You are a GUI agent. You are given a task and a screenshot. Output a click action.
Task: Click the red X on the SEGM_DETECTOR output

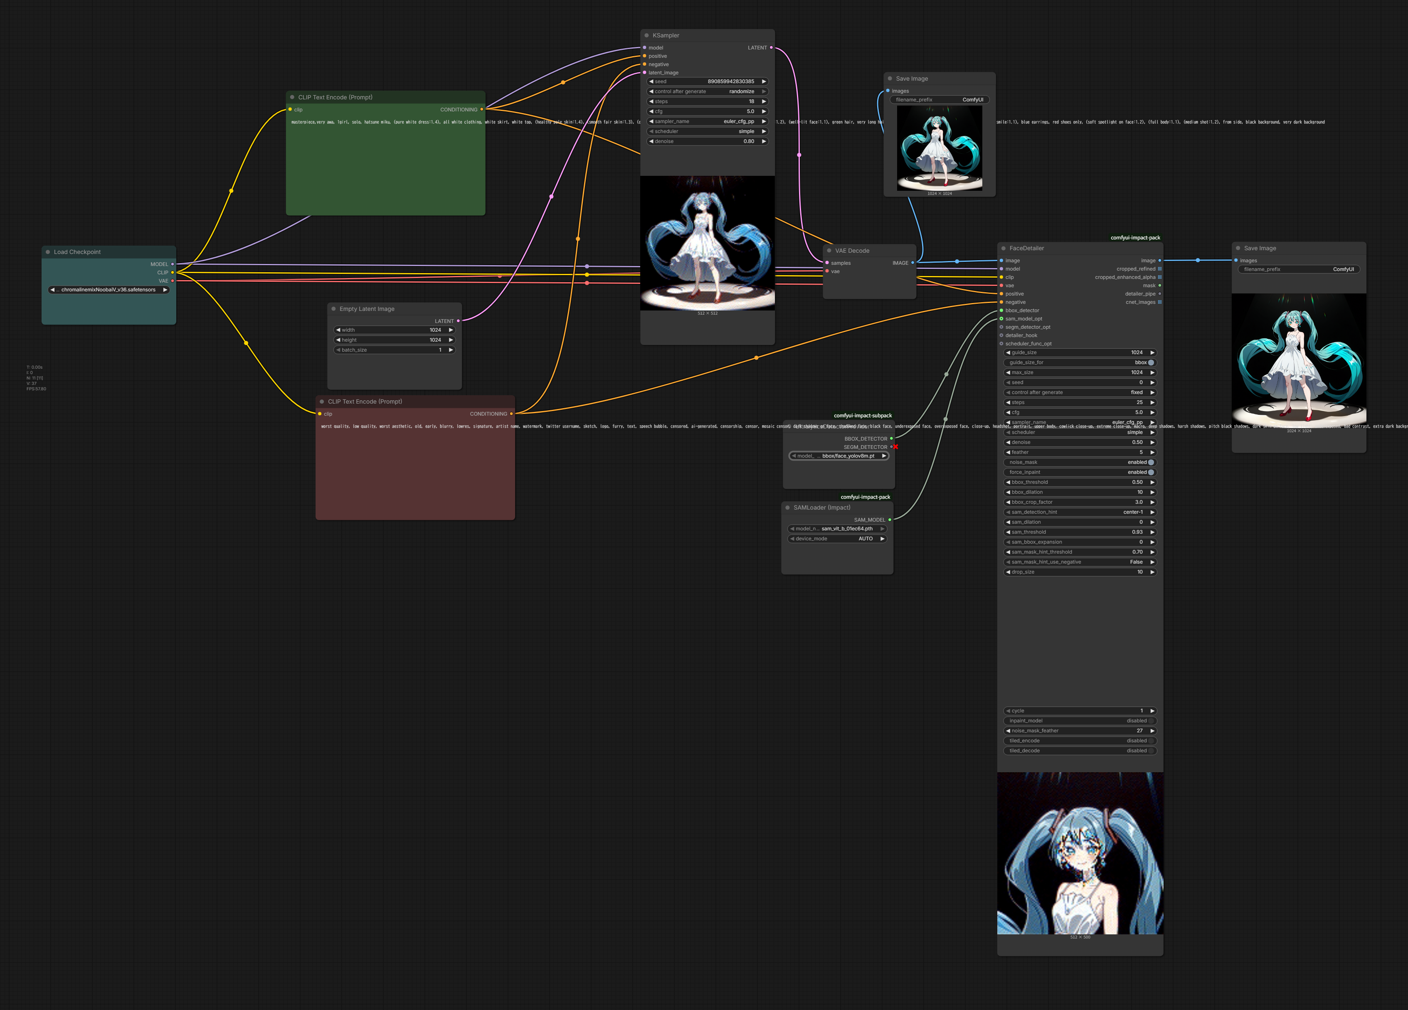tap(896, 447)
